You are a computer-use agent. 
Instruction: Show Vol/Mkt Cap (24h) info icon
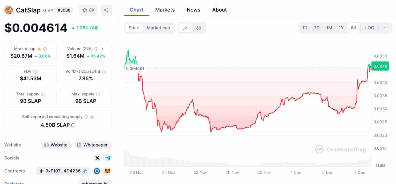click(104, 71)
